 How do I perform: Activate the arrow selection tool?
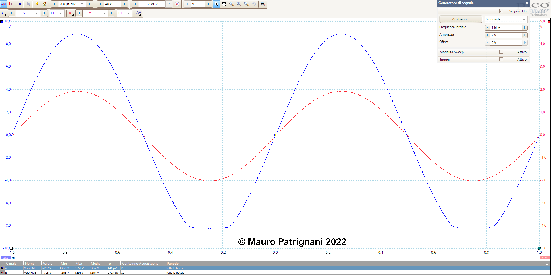coord(217,4)
